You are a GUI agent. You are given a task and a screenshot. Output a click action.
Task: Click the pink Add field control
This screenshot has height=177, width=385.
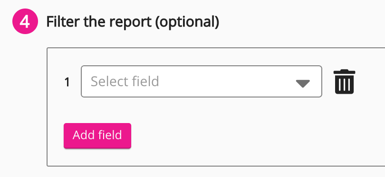(97, 135)
